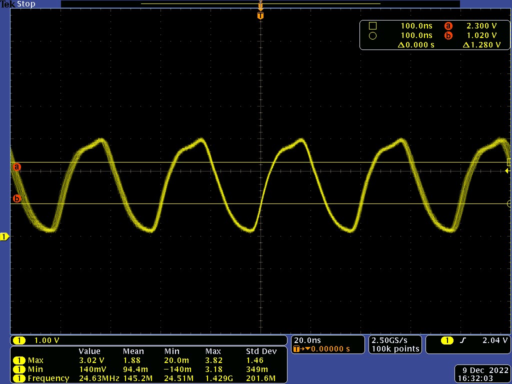This screenshot has height=384, width=512.
Task: Click the orange trigger position T marker
Action: click(x=260, y=15)
